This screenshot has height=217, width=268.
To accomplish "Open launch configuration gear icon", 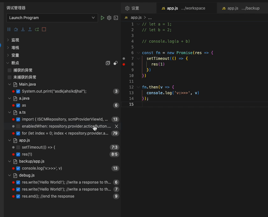I will 109,18.
